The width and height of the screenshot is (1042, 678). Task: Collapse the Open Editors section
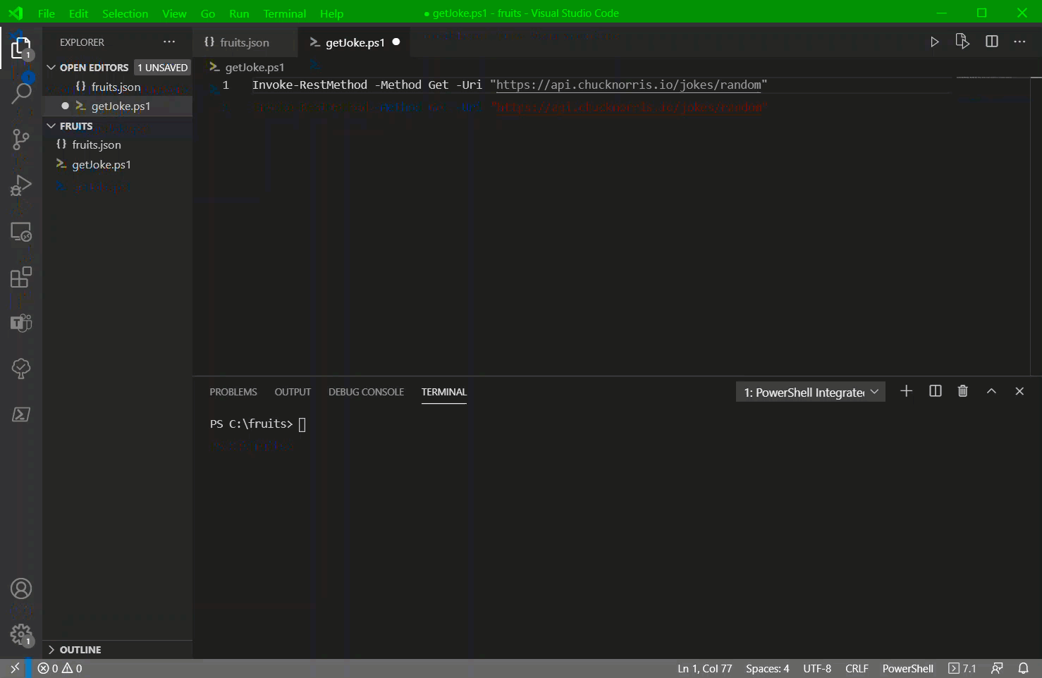51,68
